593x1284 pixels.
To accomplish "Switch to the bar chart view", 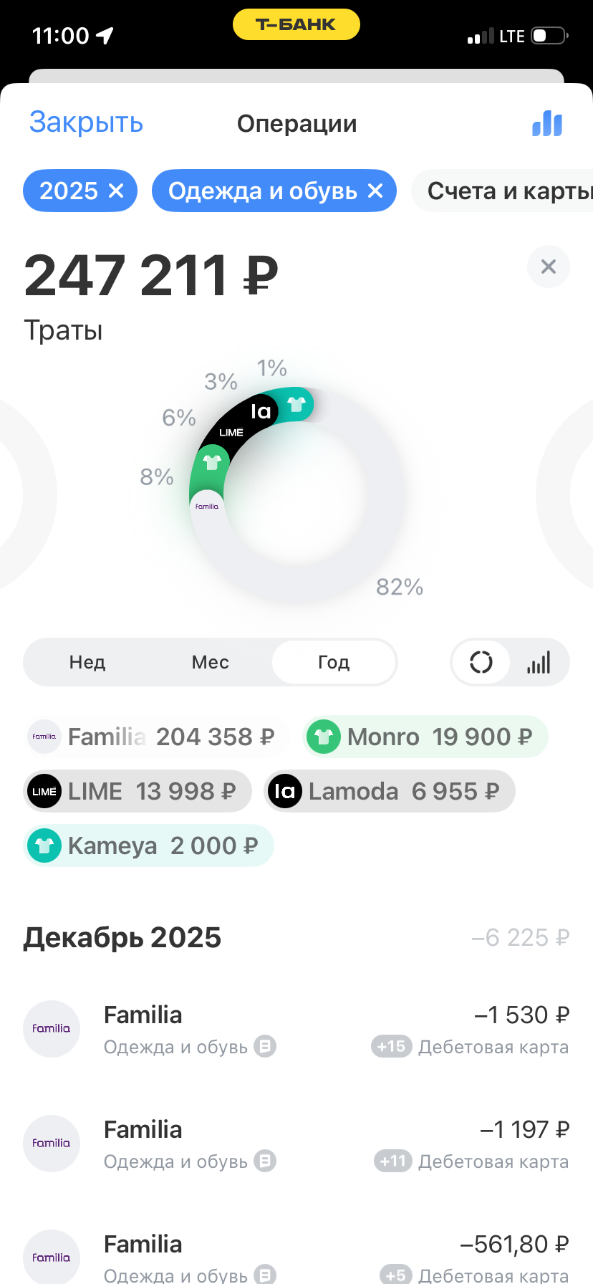I will 539,662.
